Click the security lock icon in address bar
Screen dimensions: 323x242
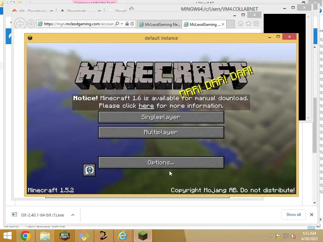pos(127,24)
